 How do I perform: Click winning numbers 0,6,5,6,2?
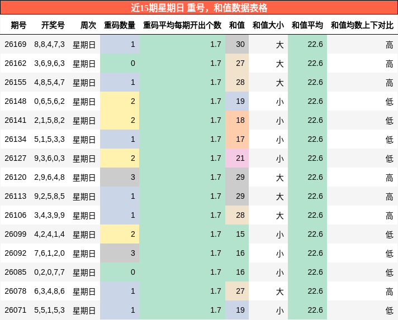coord(50,102)
